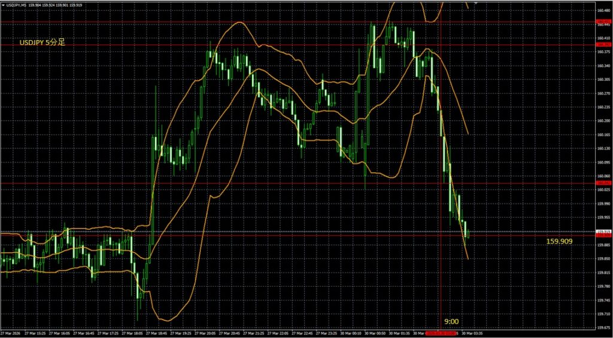This screenshot has height=338, width=613.
Task: Select the yellow 9:00 text label
Action: 451,322
